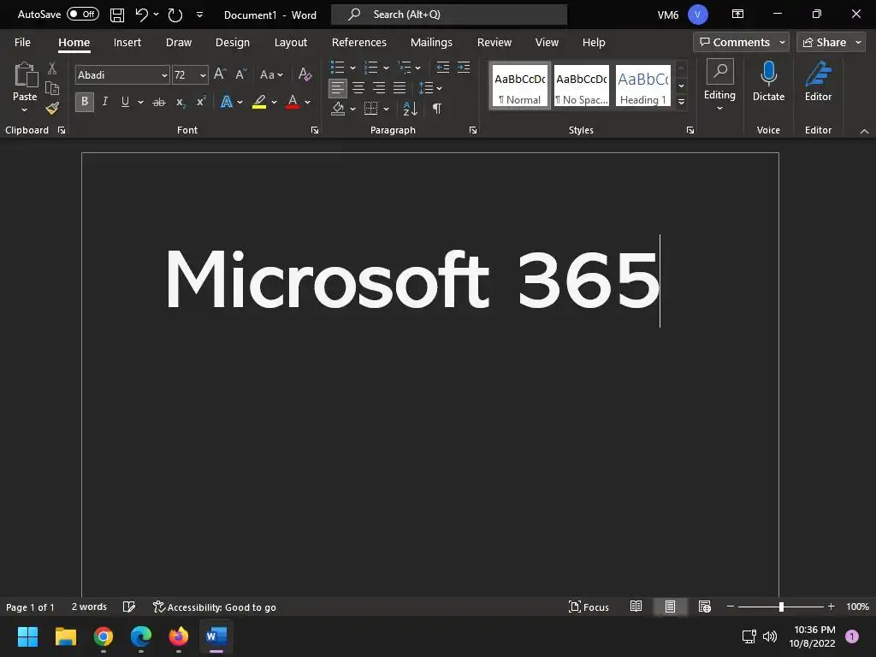Image resolution: width=876 pixels, height=657 pixels.
Task: Switch to the Insert tab
Action: (x=127, y=42)
